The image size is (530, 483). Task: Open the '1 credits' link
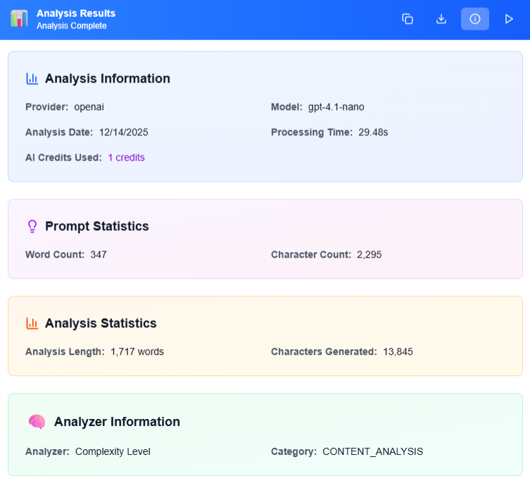pyautogui.click(x=127, y=158)
